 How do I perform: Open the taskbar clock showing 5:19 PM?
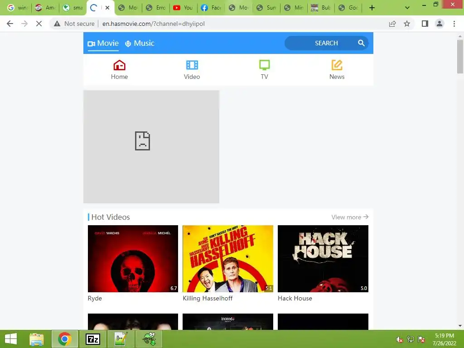[444, 339]
